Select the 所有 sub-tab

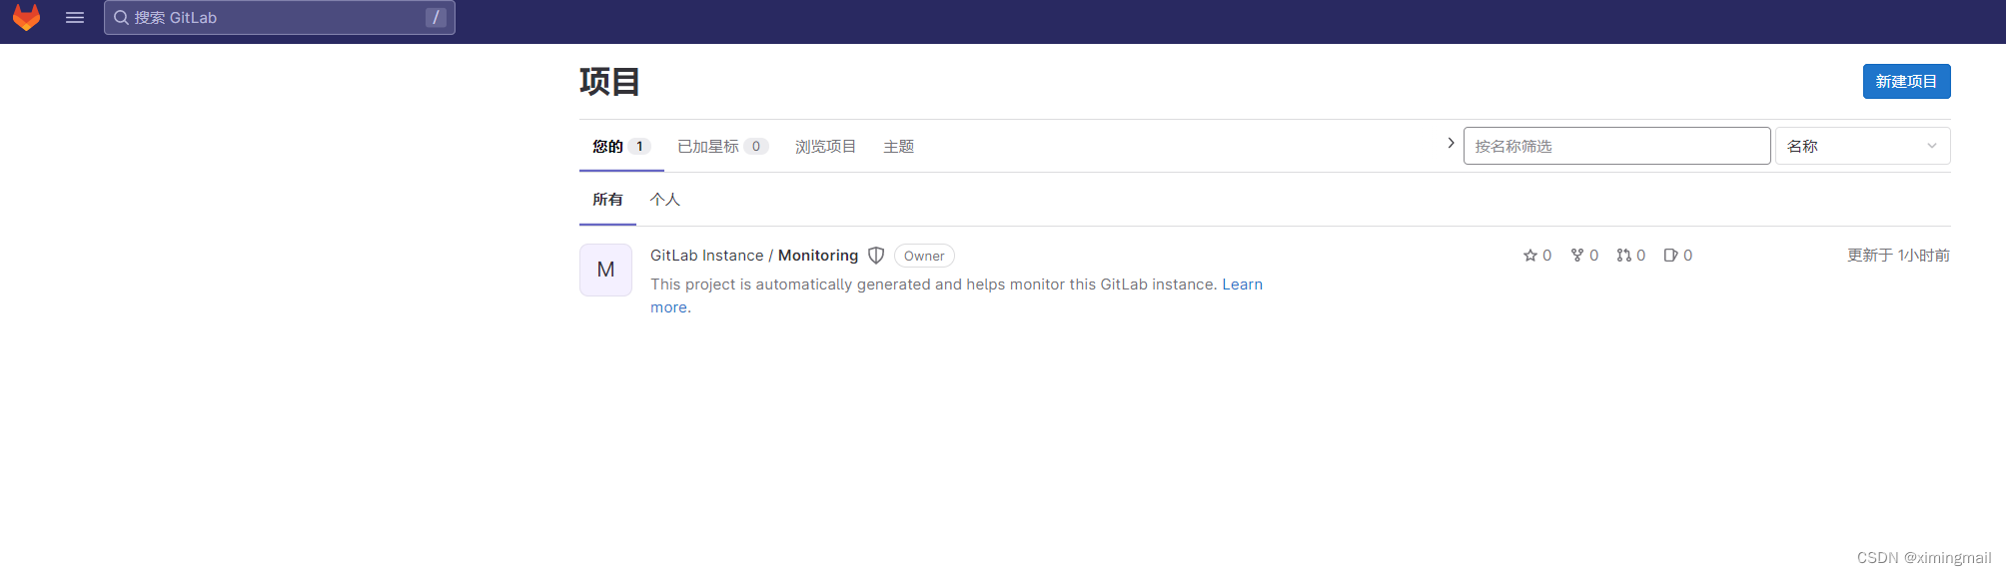click(x=607, y=199)
